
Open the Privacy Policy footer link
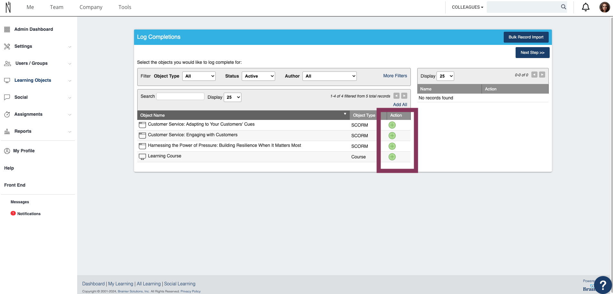[191, 291]
